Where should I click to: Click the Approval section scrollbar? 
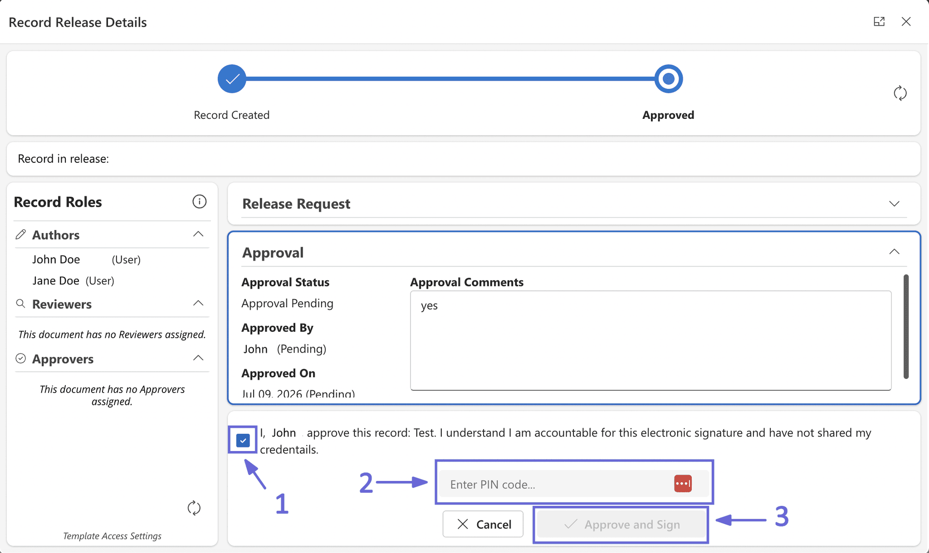pyautogui.click(x=906, y=326)
